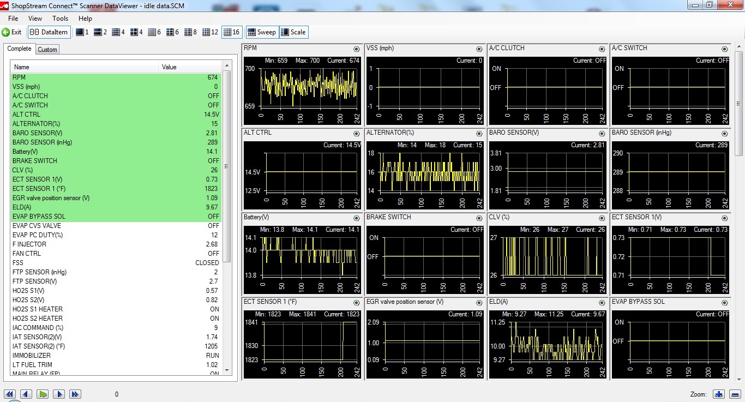Click the round button on BARO SENSOR(V) graph
The height and width of the screenshot is (402, 745).
pos(602,134)
